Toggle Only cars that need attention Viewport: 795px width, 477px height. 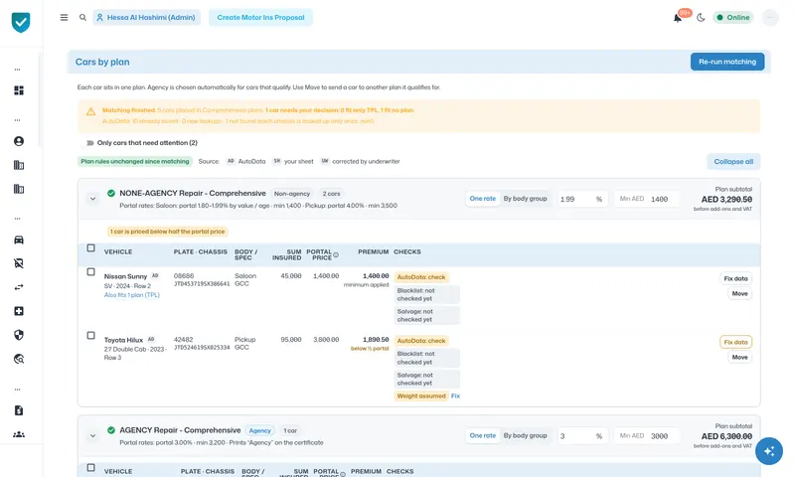point(89,143)
